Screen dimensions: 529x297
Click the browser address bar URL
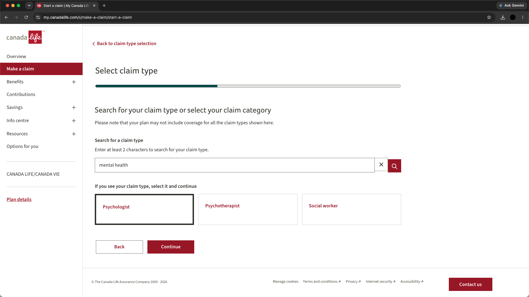[x=88, y=17]
